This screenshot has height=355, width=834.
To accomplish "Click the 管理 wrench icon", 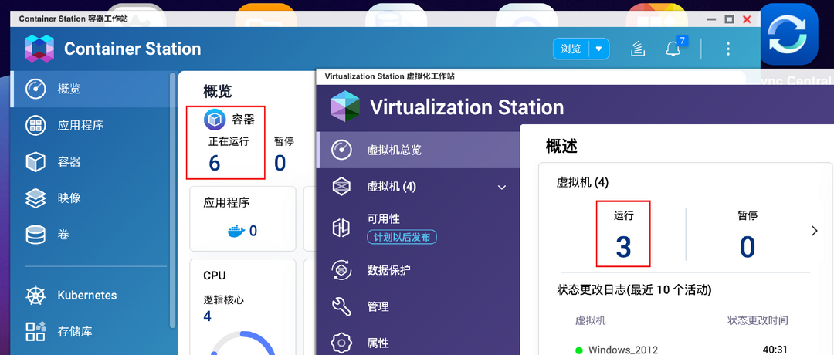I will pyautogui.click(x=341, y=306).
